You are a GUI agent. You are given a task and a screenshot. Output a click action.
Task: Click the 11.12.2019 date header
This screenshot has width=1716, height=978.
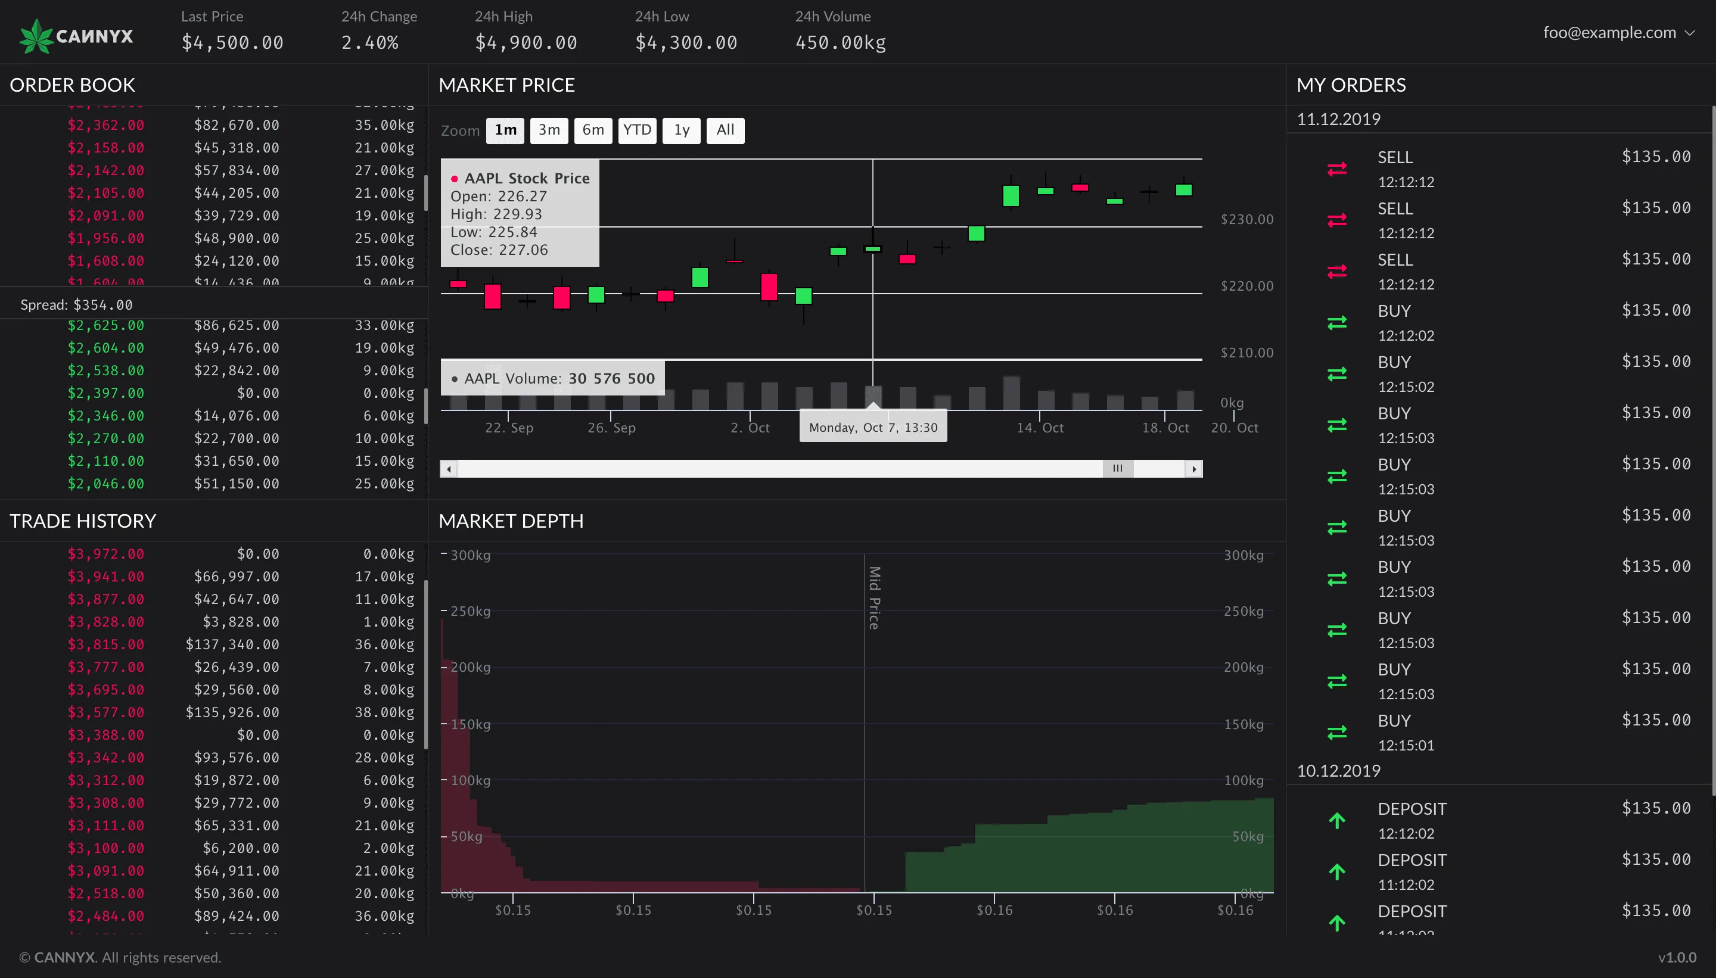[1338, 120]
